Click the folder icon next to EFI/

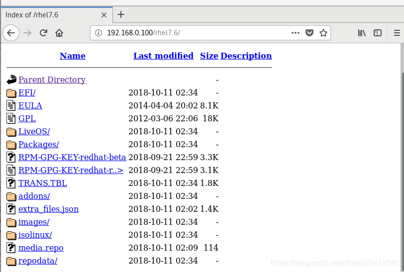(11, 93)
